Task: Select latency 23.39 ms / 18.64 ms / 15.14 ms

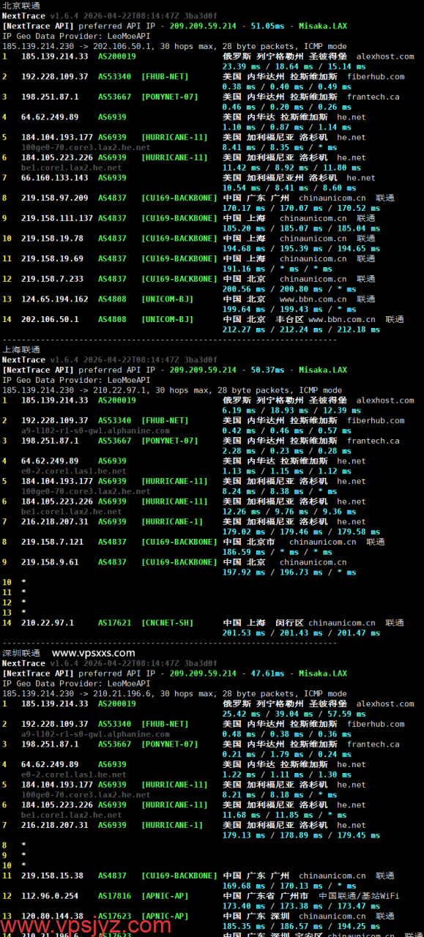Action: pos(294,66)
